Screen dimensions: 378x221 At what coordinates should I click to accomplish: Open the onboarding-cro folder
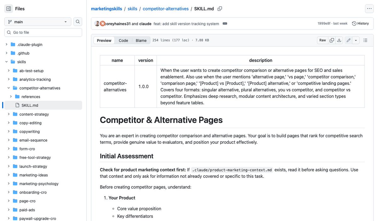click(33, 192)
